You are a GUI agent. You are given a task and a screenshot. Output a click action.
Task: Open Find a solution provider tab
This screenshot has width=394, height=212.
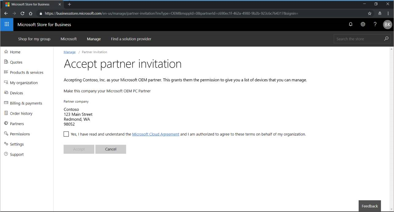click(131, 39)
